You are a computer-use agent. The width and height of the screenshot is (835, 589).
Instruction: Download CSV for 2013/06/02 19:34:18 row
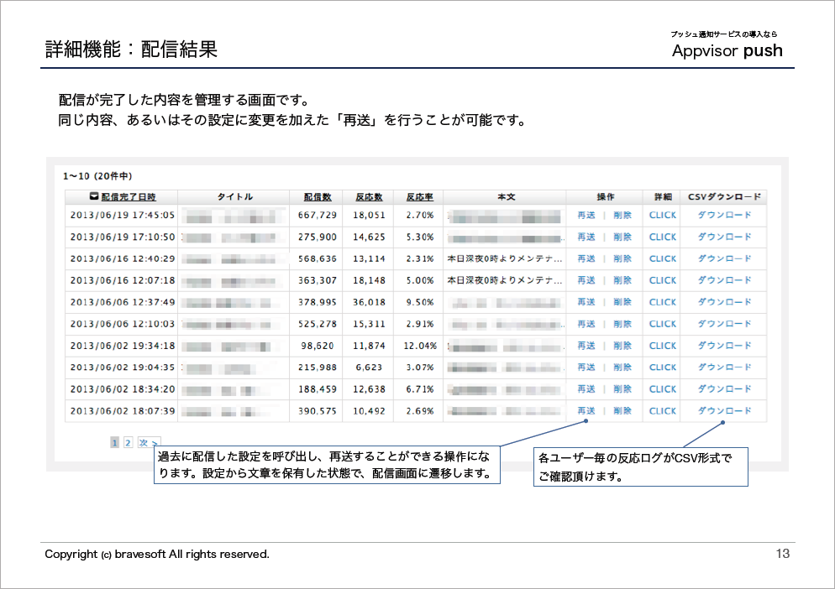pyautogui.click(x=724, y=346)
